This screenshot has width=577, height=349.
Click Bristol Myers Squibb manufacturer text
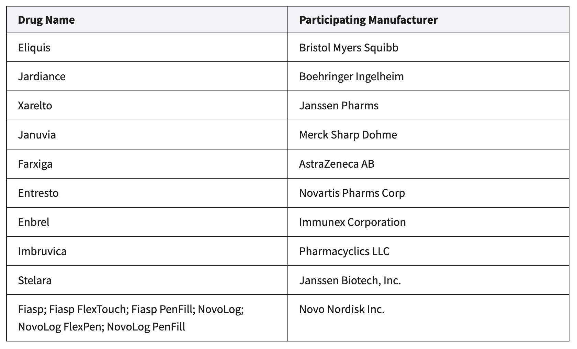tap(349, 48)
